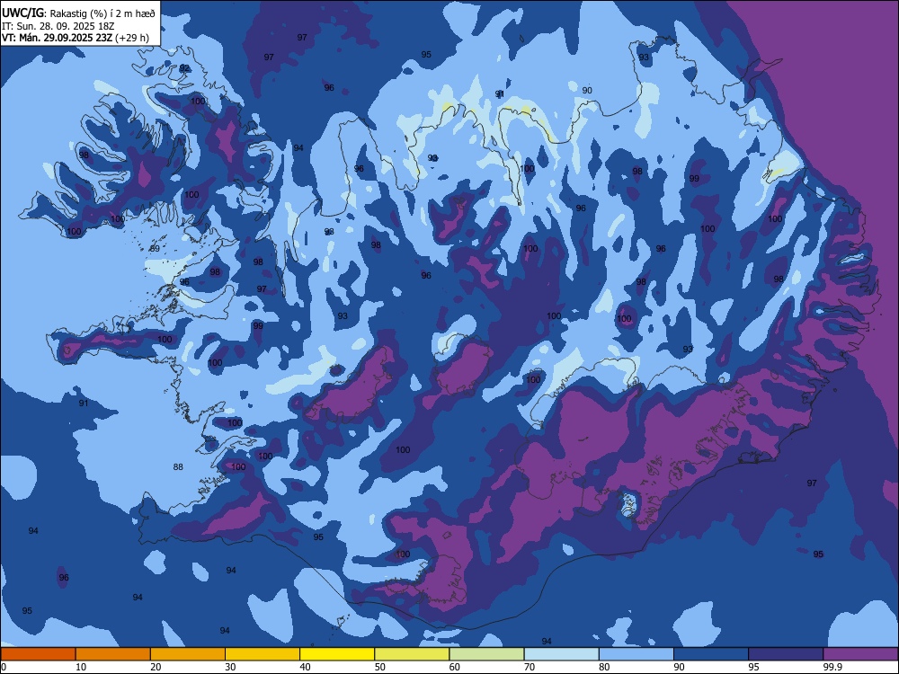Click the medium blue 90–95 legend swatch

pyautogui.click(x=711, y=654)
